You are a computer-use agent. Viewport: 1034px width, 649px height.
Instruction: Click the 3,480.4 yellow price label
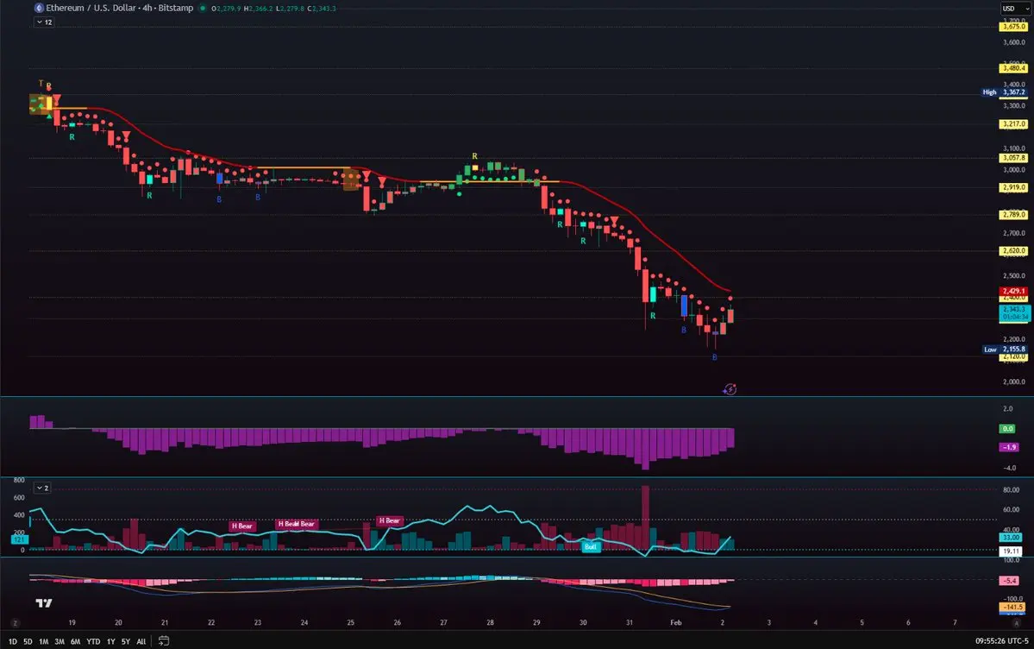pos(1013,68)
